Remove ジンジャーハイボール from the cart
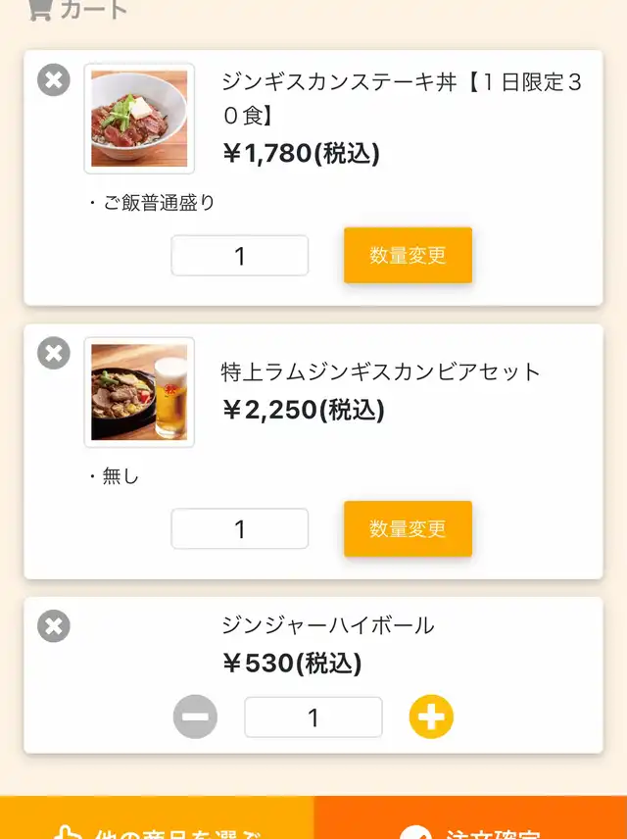The image size is (627, 839). coord(54,626)
